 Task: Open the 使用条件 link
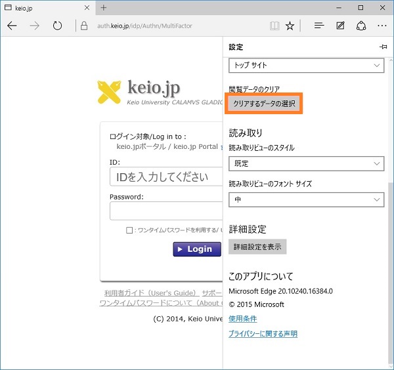[242, 319]
